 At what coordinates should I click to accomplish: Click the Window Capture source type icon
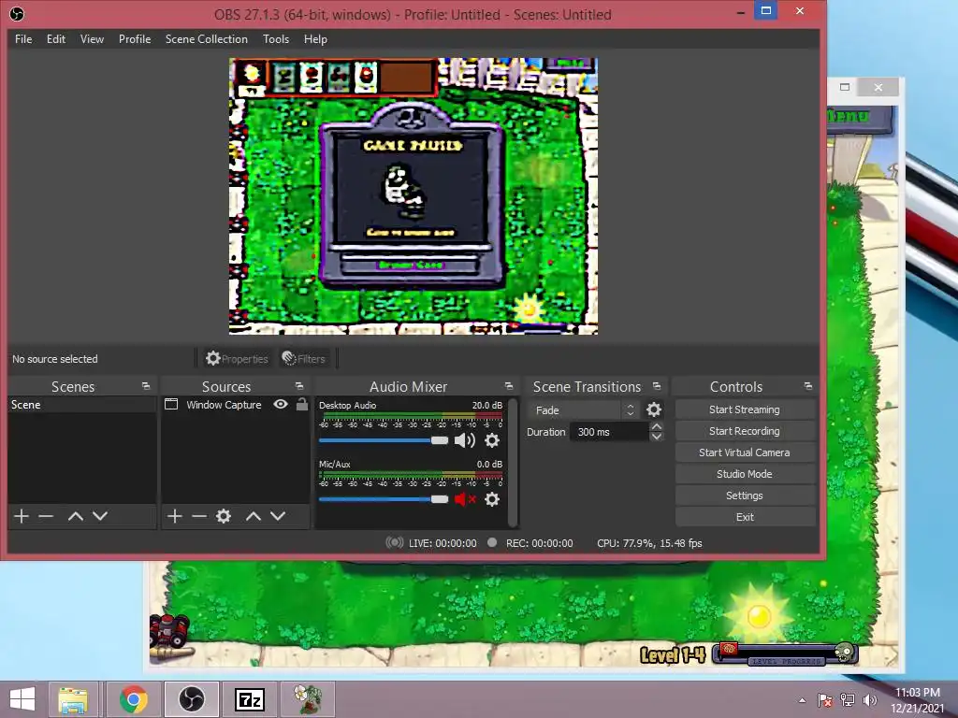click(x=172, y=404)
